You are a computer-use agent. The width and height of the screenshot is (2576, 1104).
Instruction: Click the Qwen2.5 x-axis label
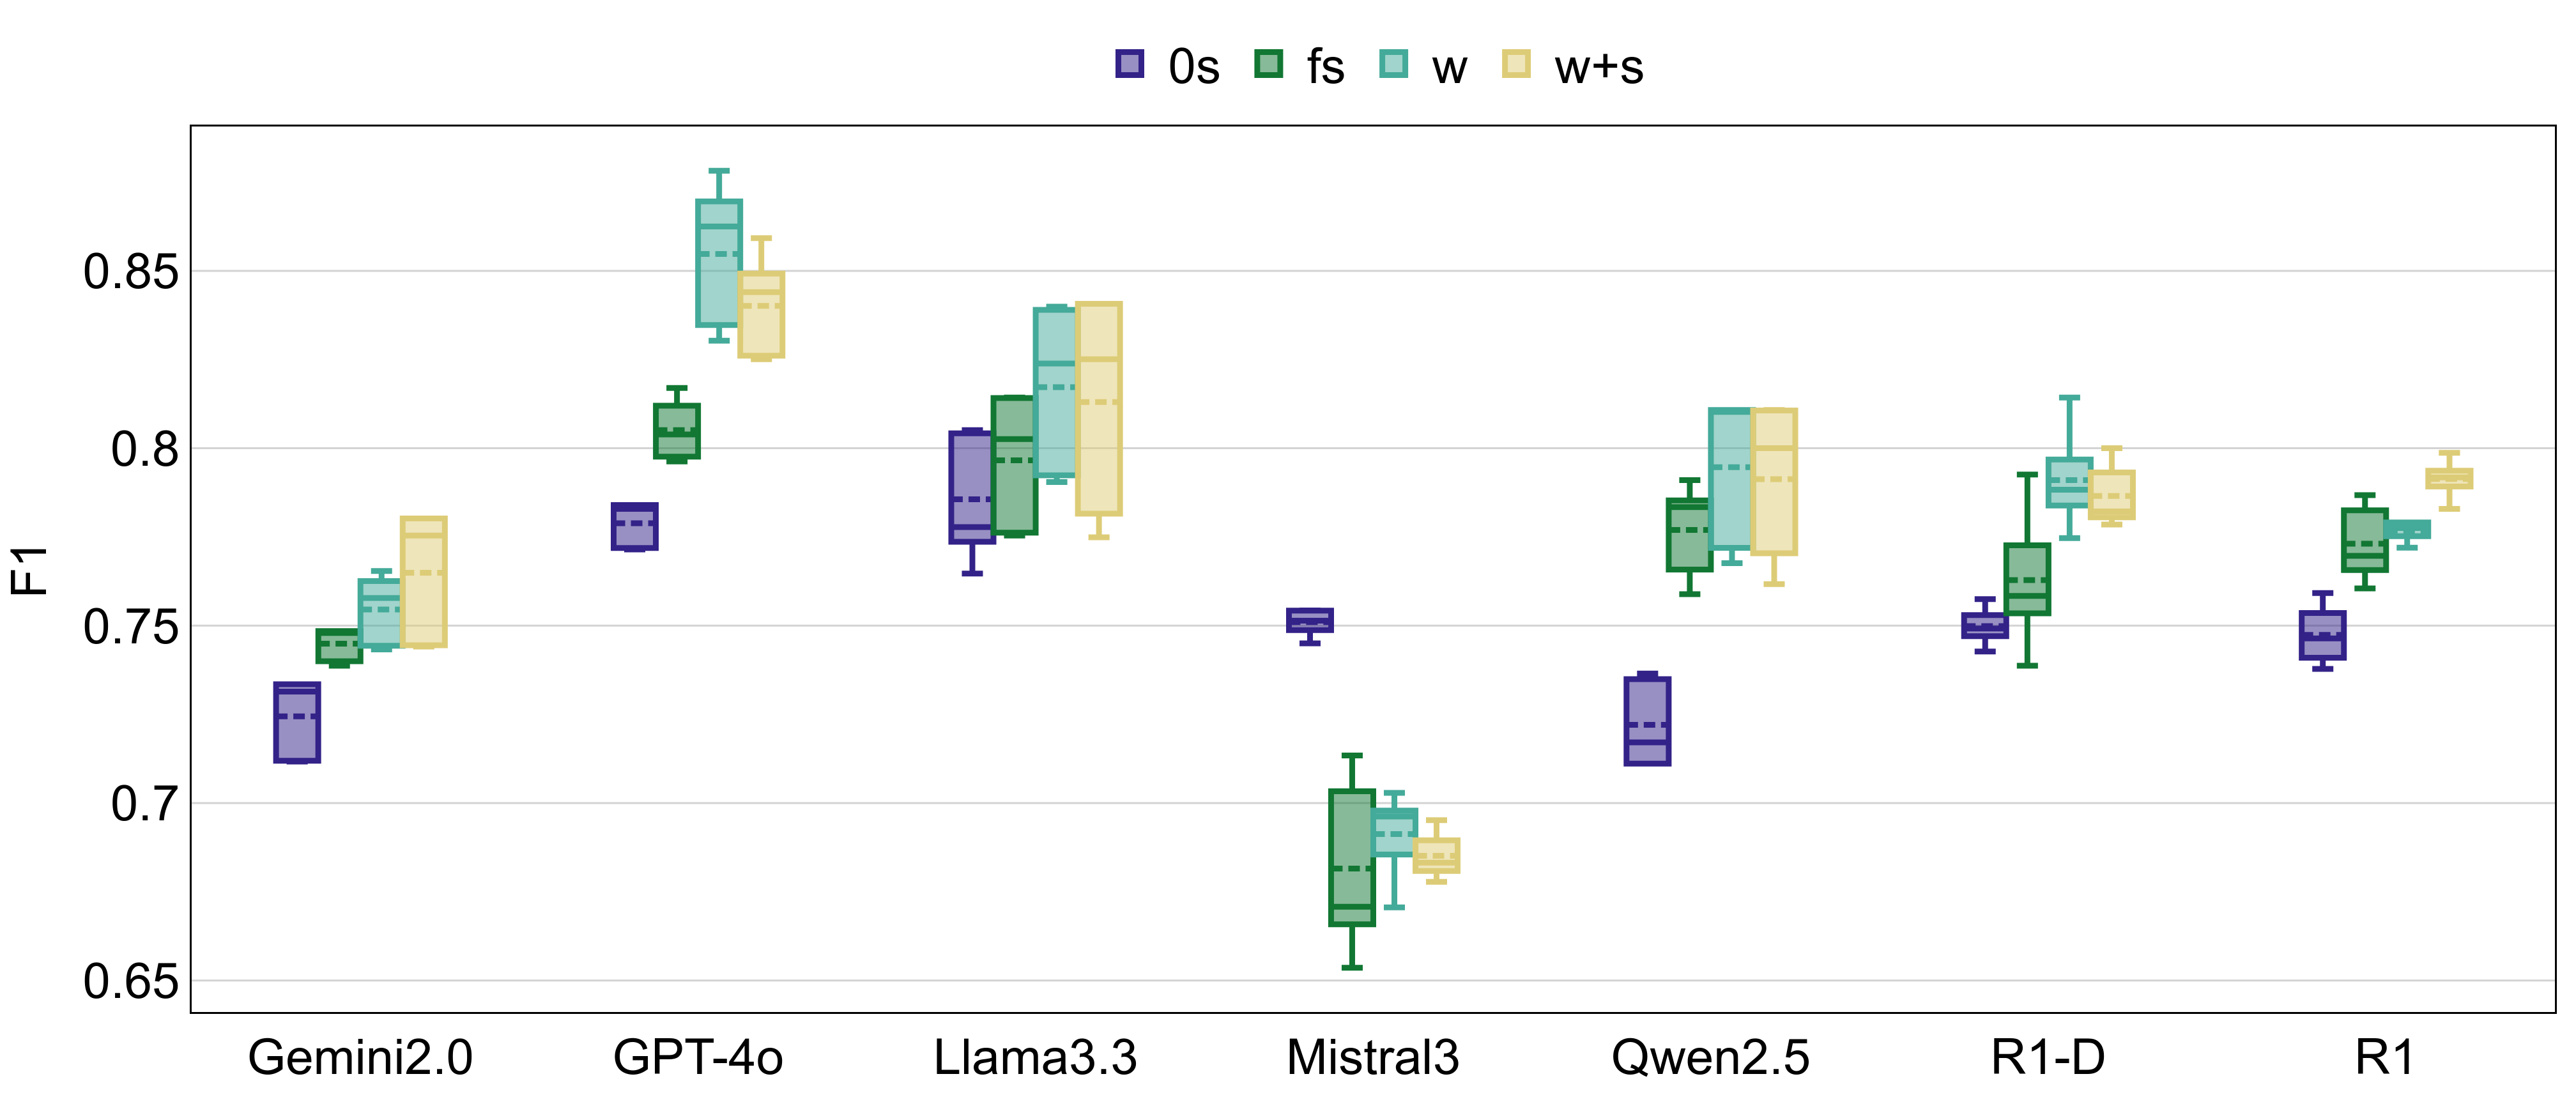[x=1710, y=1058]
